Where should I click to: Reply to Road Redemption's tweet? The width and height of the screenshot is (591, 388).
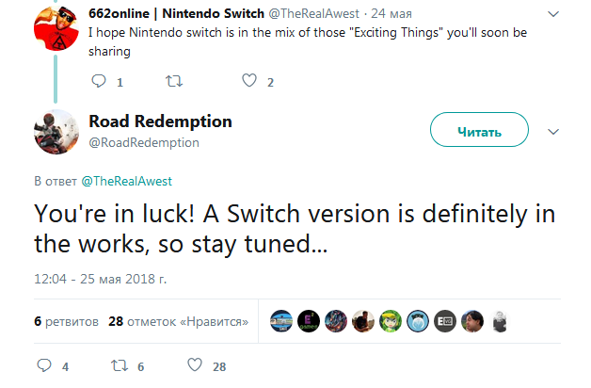click(x=44, y=365)
